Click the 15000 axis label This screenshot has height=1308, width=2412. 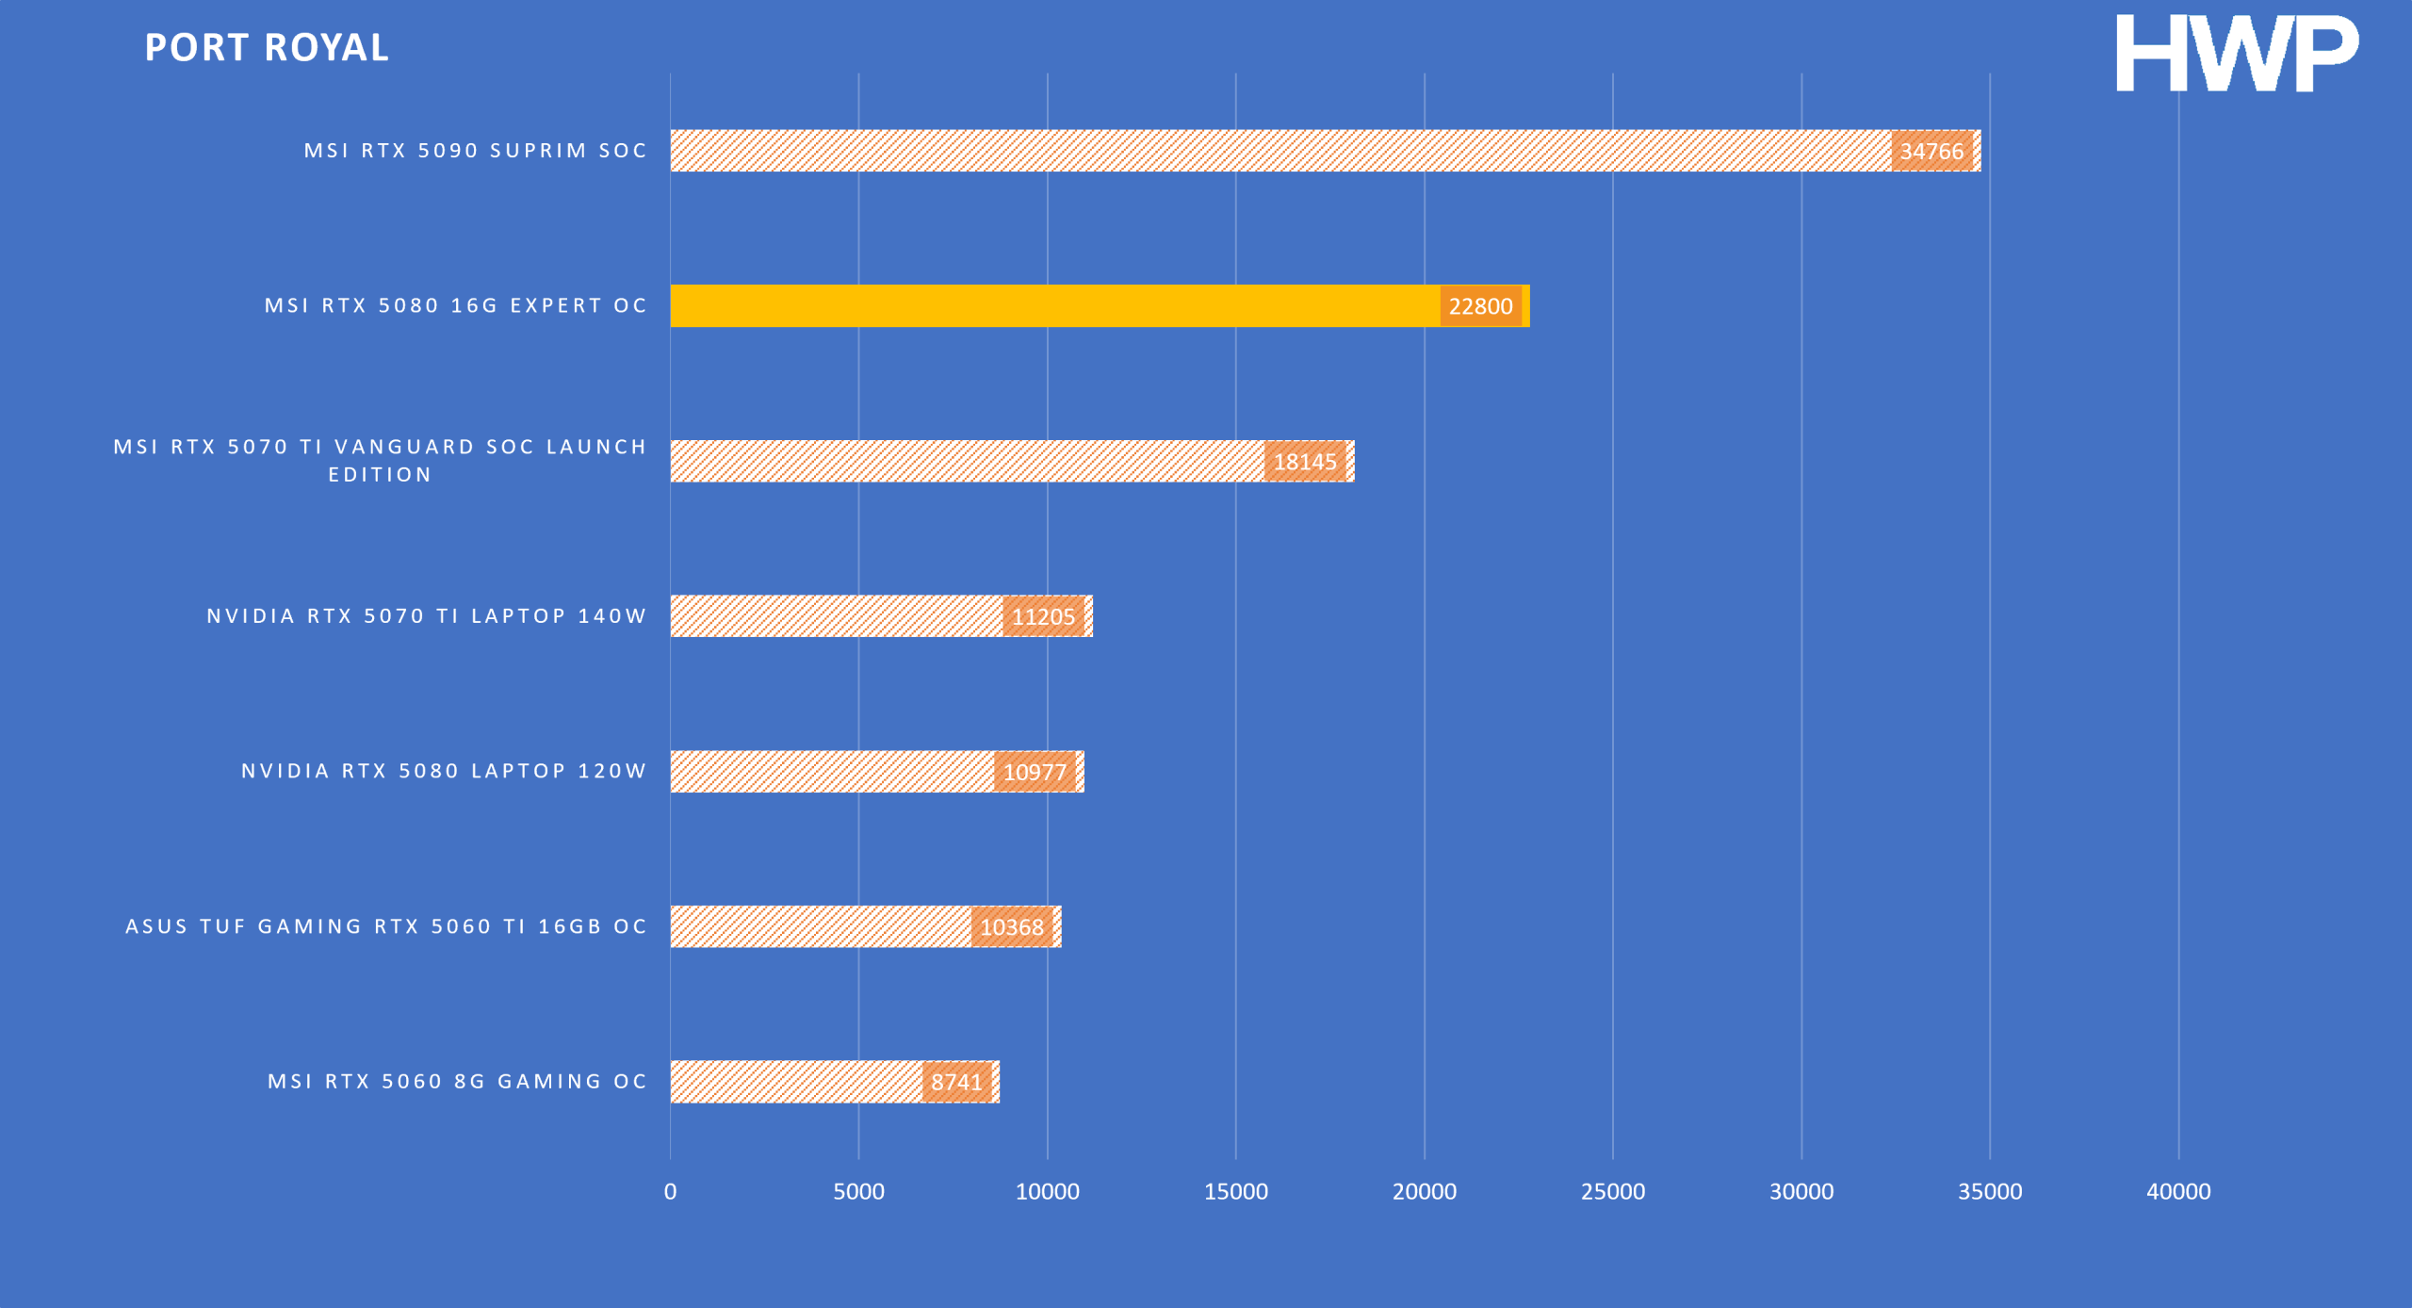(x=1235, y=1191)
